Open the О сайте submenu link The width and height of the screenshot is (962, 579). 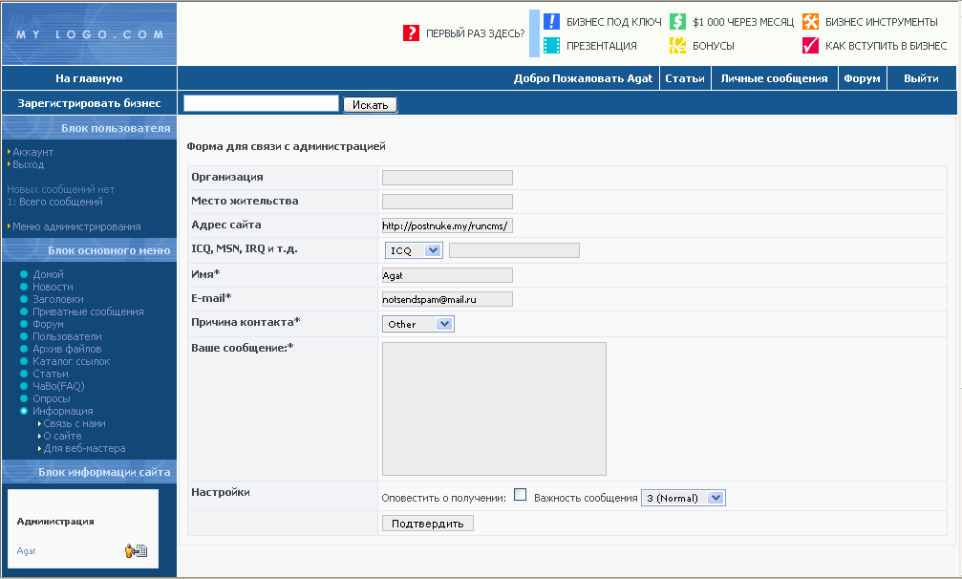point(62,436)
